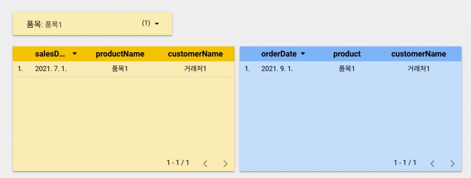Sort blue table by product header
471x178 pixels.
click(x=347, y=54)
